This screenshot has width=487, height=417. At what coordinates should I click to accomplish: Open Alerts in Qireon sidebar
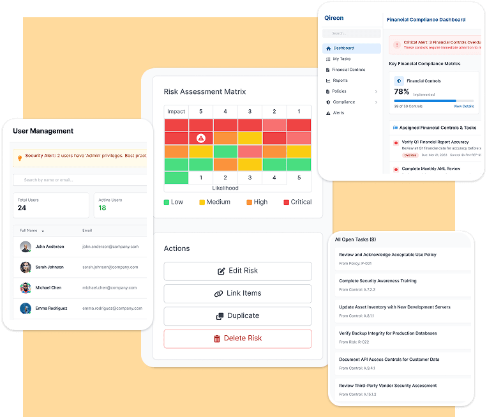pyautogui.click(x=338, y=113)
